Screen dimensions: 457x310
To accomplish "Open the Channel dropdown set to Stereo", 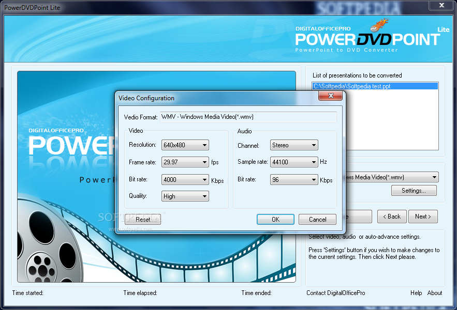I will (x=294, y=145).
